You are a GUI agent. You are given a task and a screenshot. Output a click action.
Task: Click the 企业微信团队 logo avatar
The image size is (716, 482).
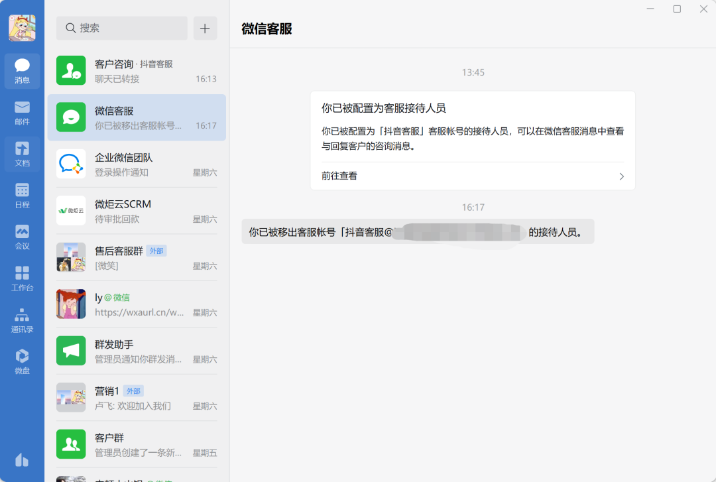tap(71, 164)
